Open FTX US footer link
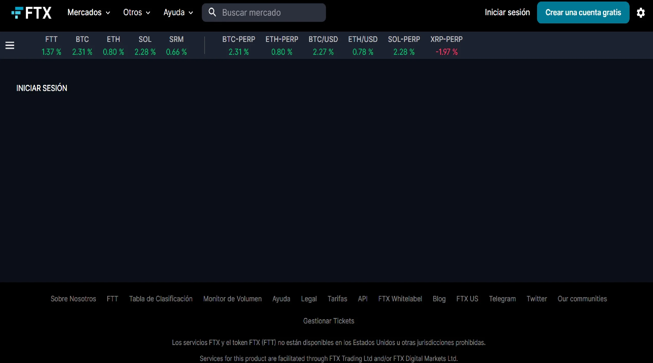Viewport: 653px width, 363px height. pos(467,299)
